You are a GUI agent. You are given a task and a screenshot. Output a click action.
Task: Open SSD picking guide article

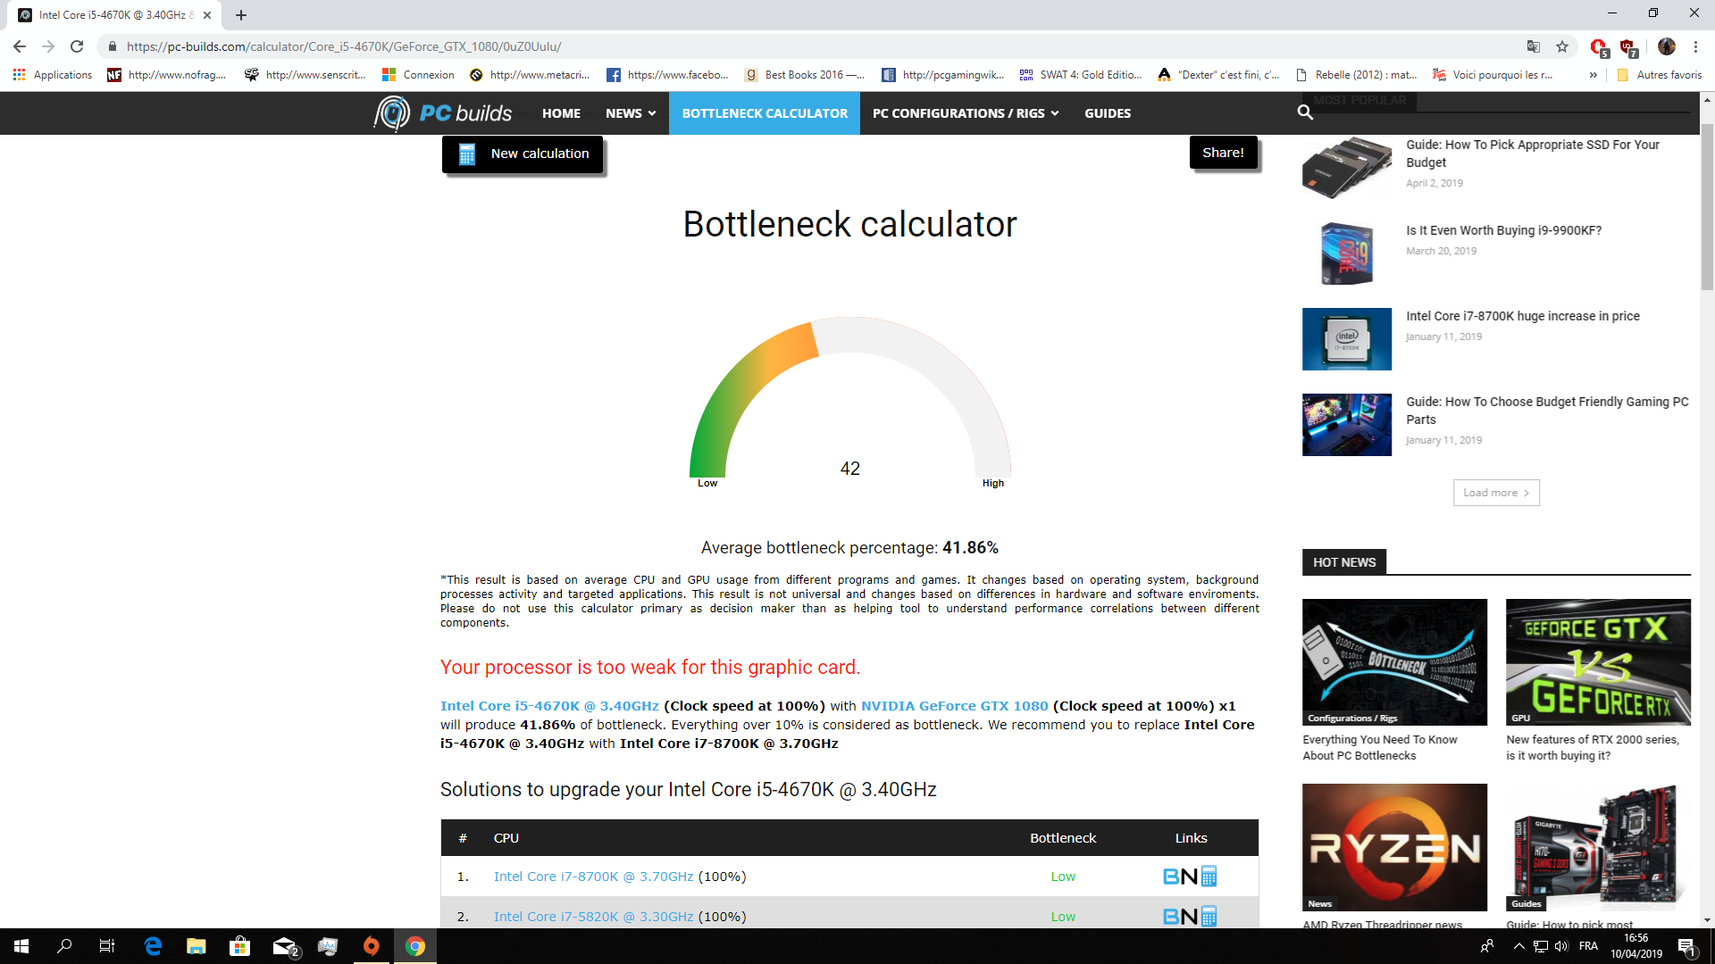tap(1533, 154)
